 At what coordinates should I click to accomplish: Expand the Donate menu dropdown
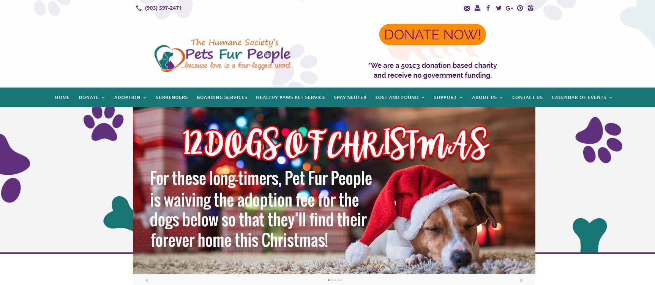click(x=92, y=97)
